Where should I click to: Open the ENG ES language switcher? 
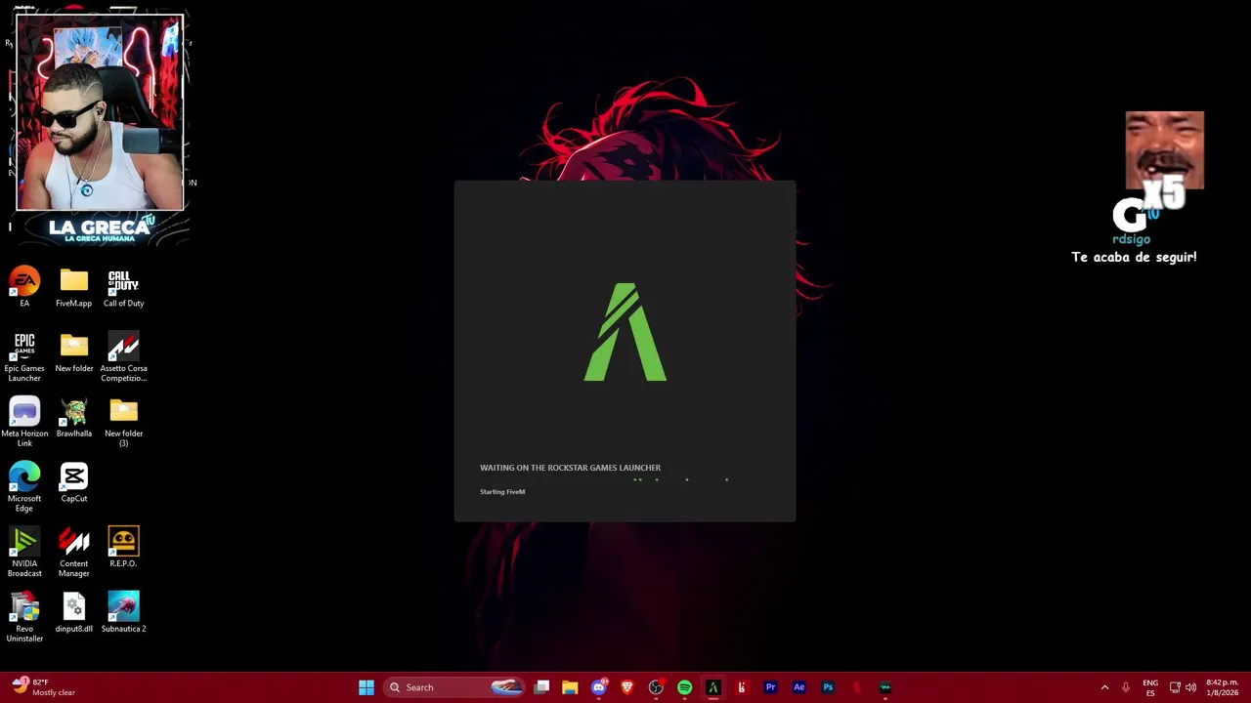pos(1150,687)
